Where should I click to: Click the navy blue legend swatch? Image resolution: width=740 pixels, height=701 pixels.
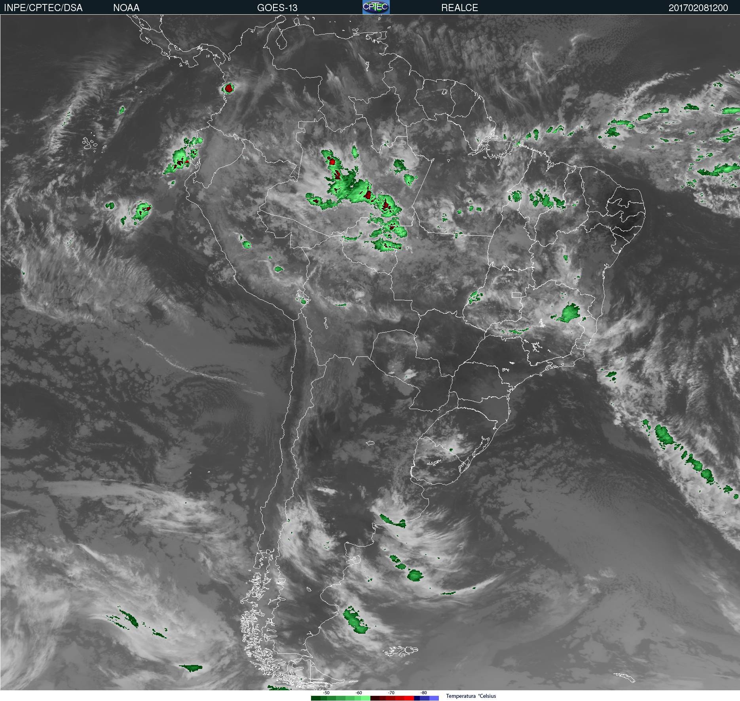(417, 698)
